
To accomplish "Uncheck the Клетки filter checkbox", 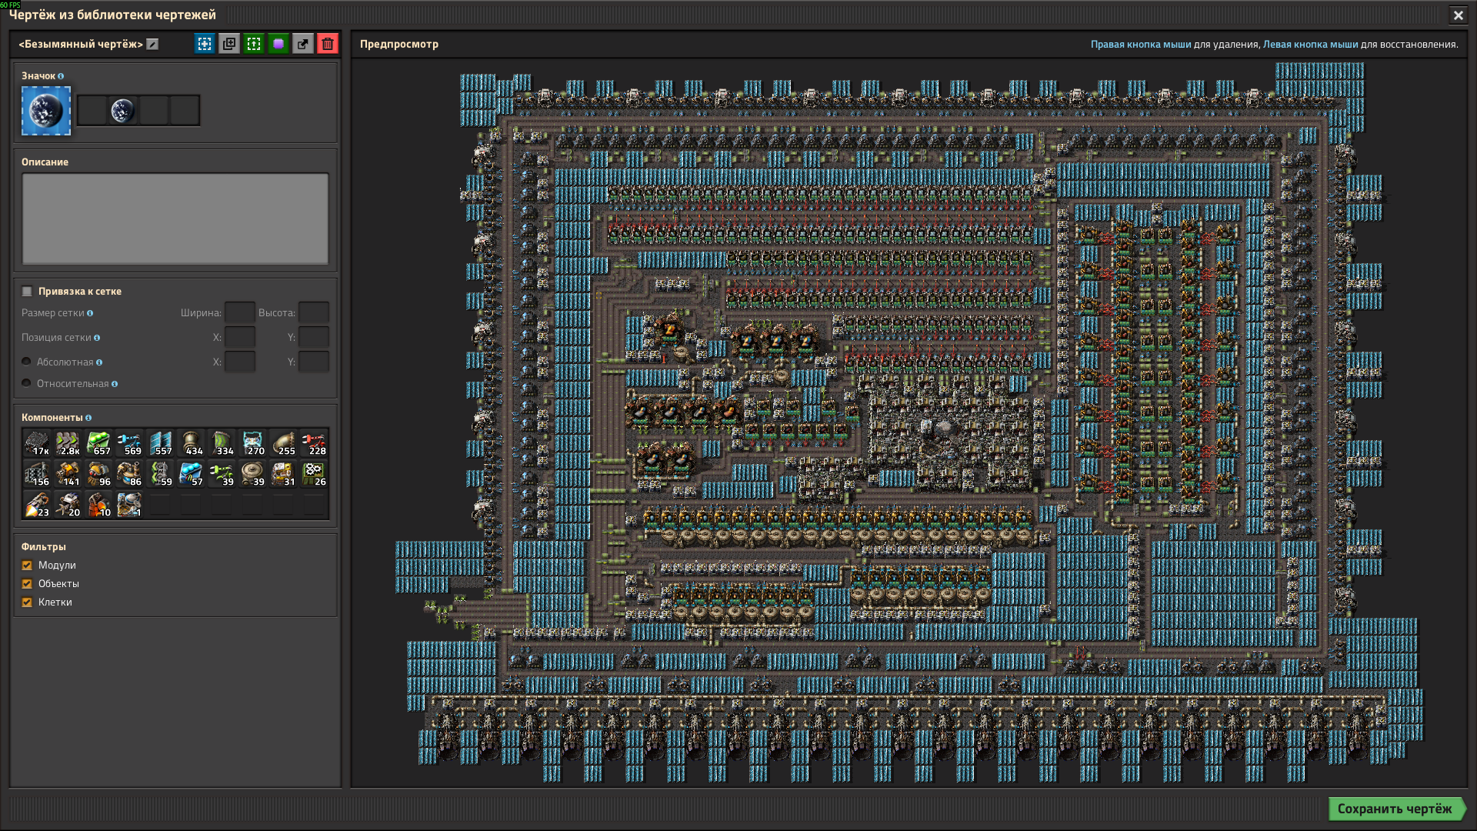I will 27,602.
